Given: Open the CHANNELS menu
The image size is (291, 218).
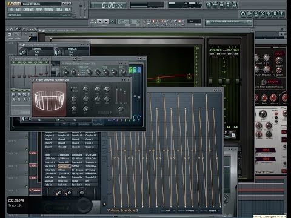Looking at the screenshot, I should (28, 10).
